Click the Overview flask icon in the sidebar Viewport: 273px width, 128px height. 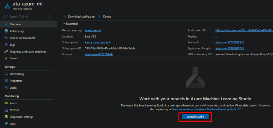click(x=6, y=24)
